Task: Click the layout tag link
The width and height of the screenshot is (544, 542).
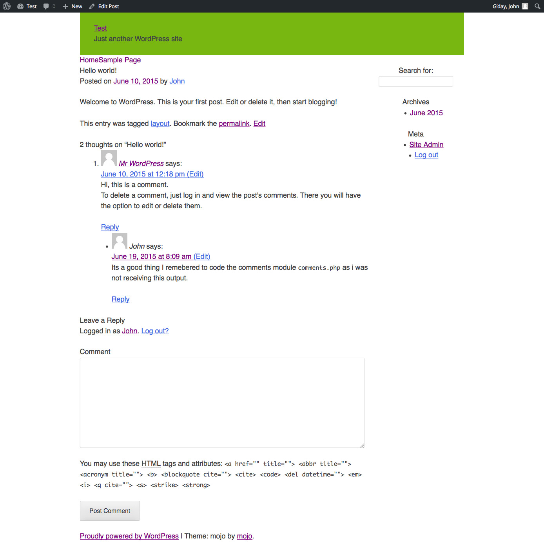Action: point(160,124)
